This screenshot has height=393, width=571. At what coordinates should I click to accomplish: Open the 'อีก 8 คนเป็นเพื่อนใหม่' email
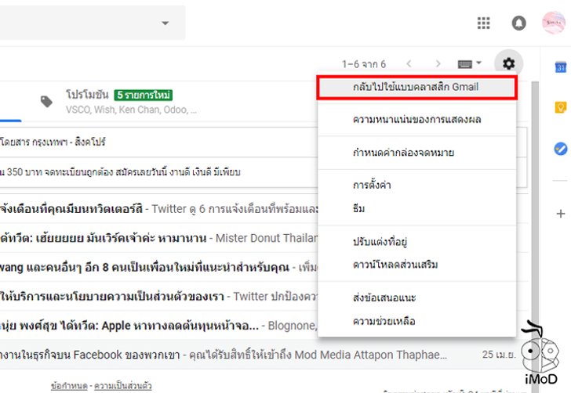click(x=158, y=267)
